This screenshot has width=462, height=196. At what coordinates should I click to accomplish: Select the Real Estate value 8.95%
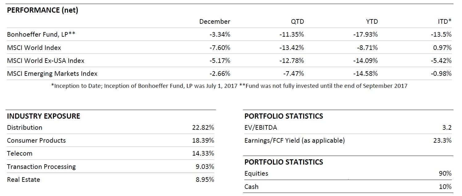coord(205,180)
